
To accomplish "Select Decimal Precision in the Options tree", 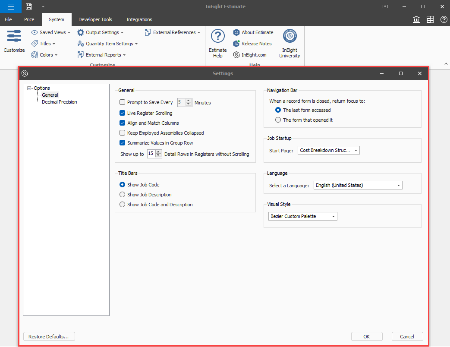I will [x=60, y=102].
